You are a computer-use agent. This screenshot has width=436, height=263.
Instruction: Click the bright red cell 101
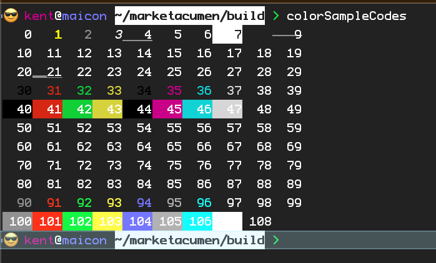[47, 221]
